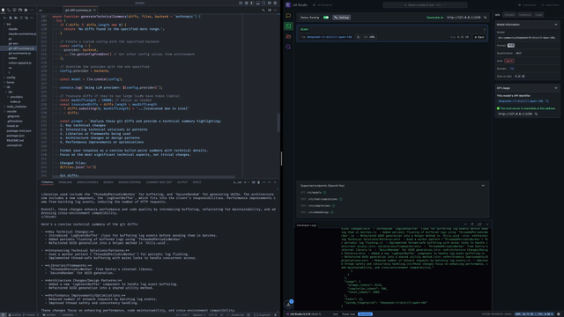Expand the node_modules folder in file tree
Image resolution: width=564 pixels, height=317 pixels.
click(16, 107)
